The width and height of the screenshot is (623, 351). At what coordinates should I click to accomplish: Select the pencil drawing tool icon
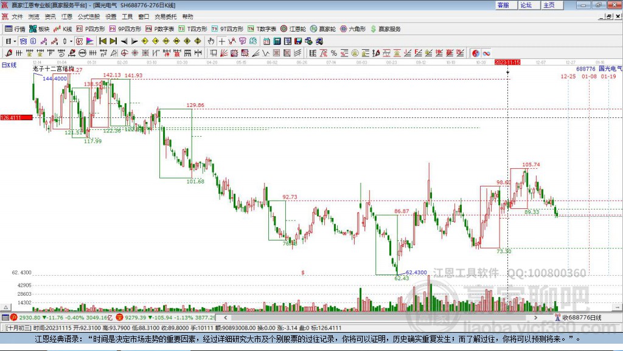pos(9,53)
